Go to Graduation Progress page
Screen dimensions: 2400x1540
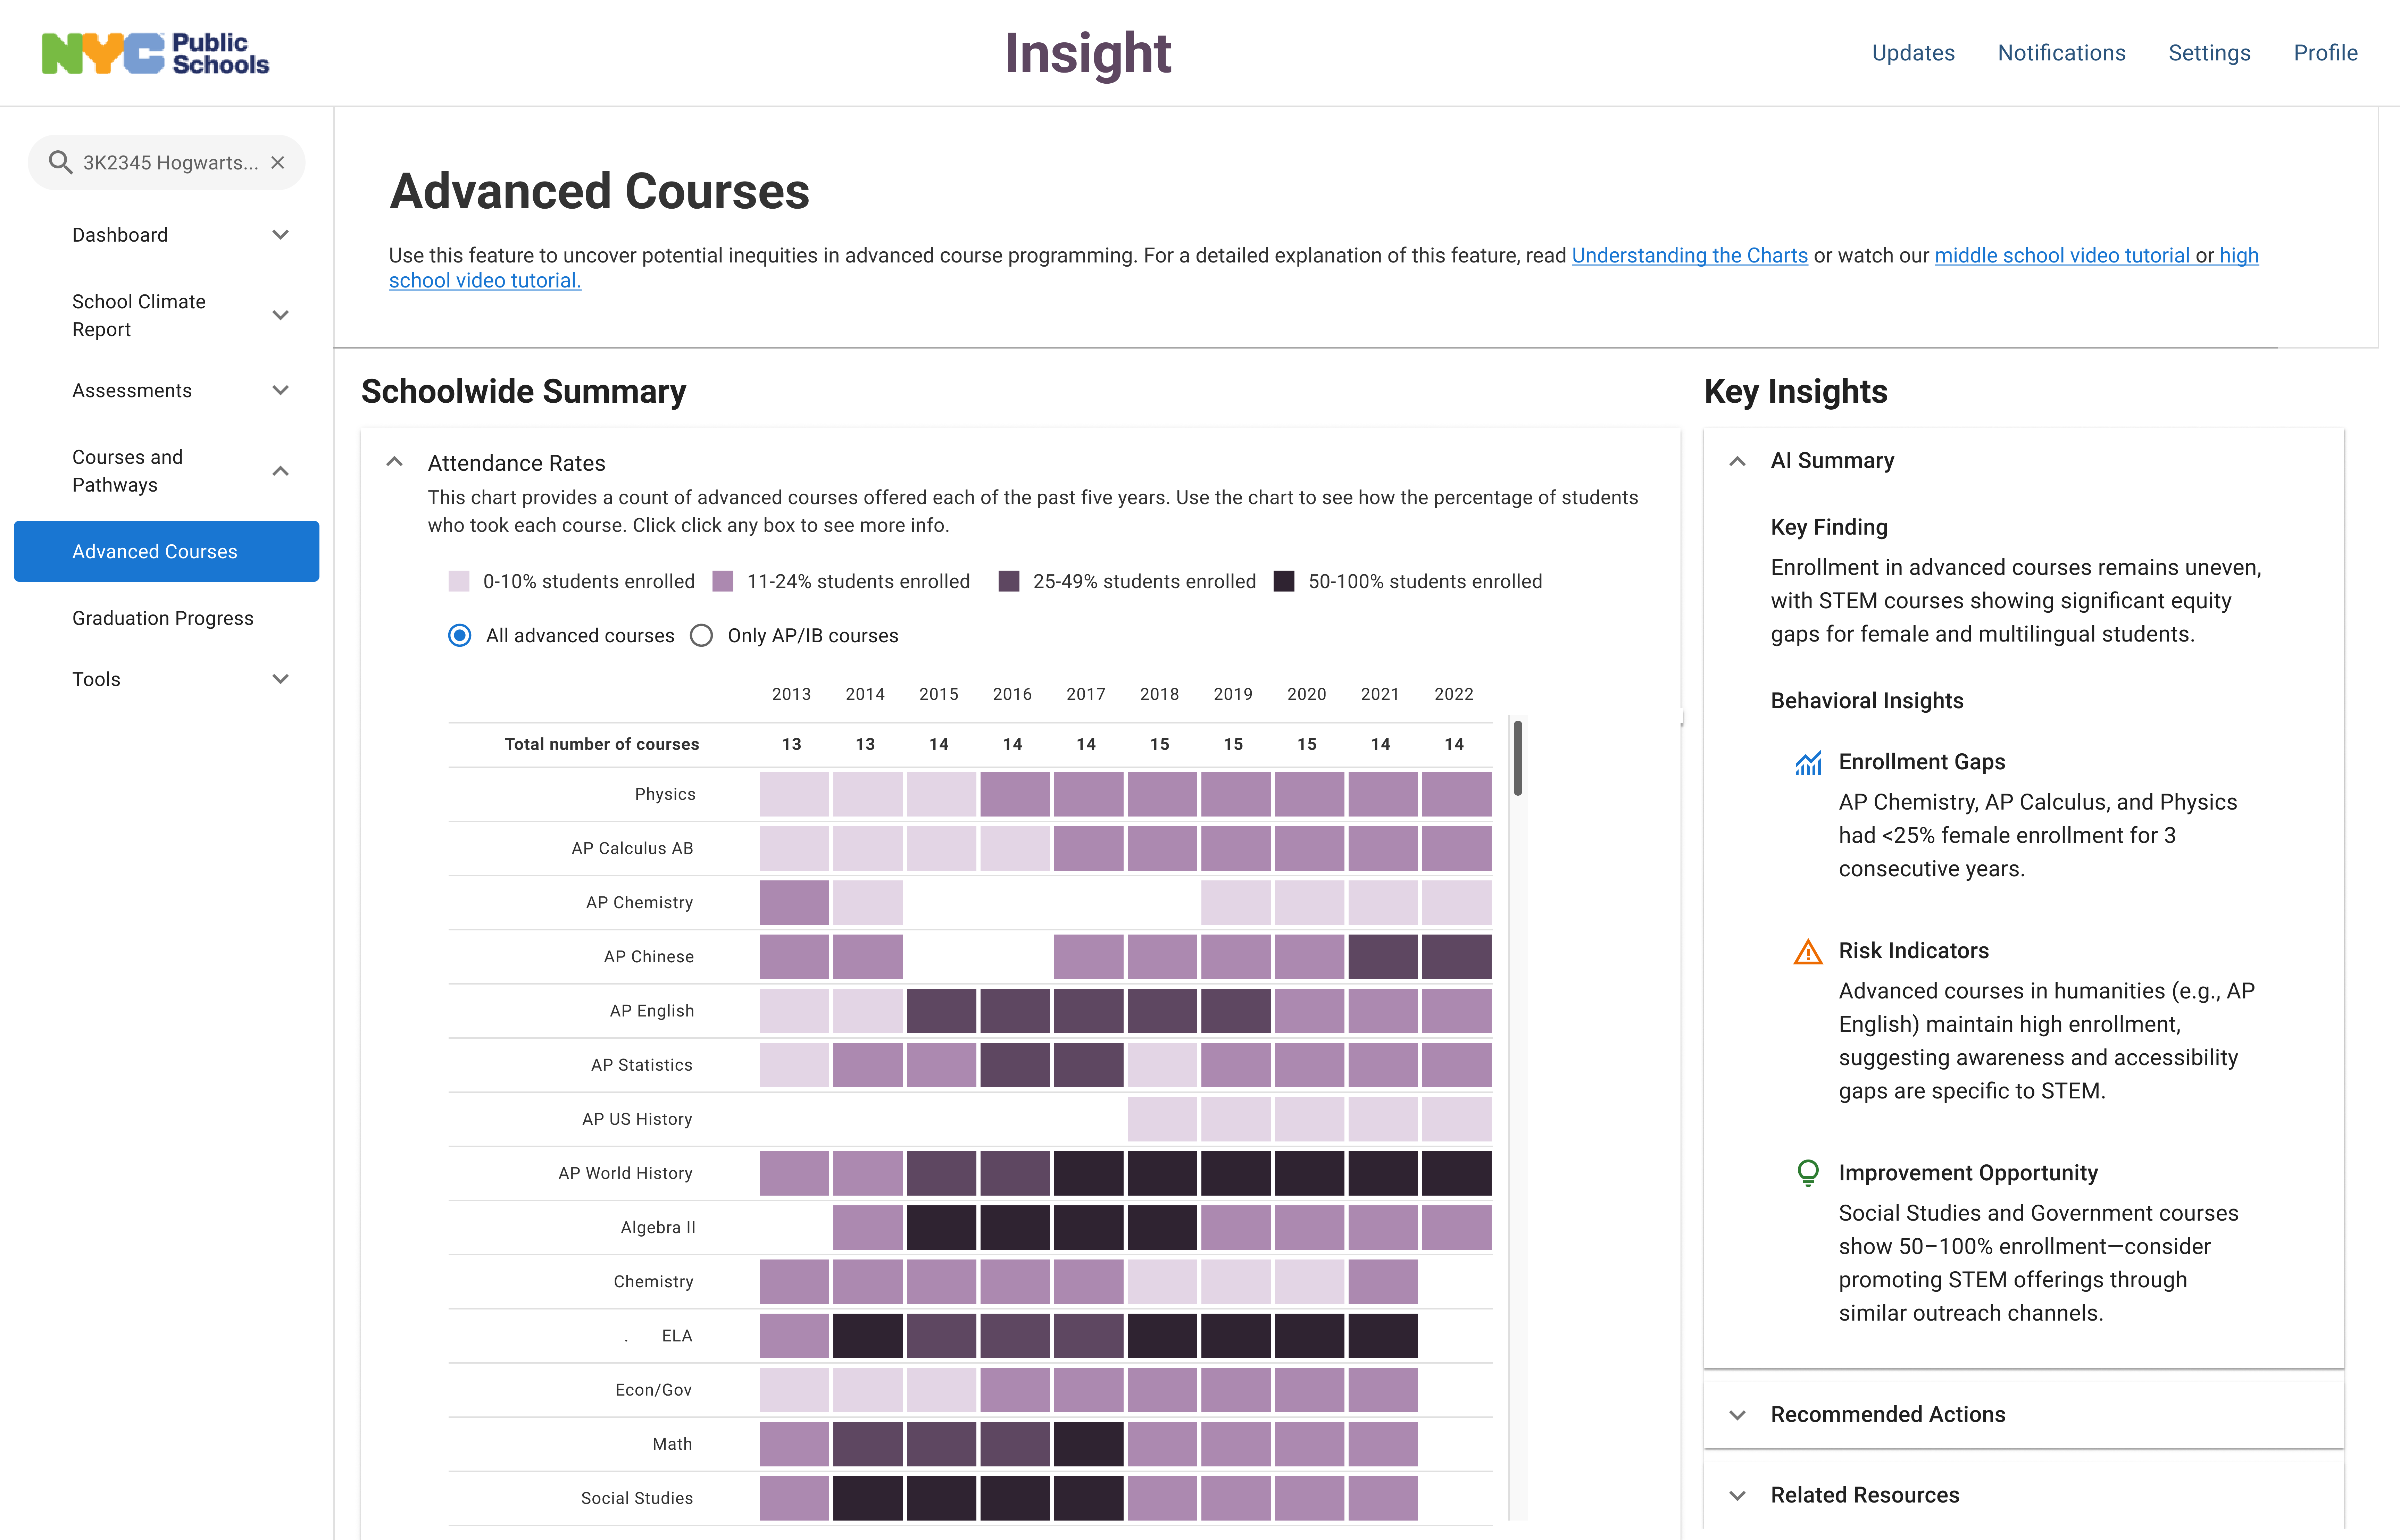[163, 618]
